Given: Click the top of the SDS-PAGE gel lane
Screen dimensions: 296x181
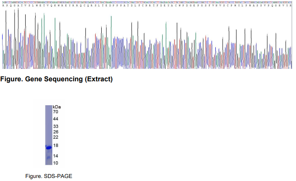Looking at the screenshot, I should point(48,107).
